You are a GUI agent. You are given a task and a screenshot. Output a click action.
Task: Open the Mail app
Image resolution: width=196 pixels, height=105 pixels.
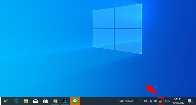[36, 101]
